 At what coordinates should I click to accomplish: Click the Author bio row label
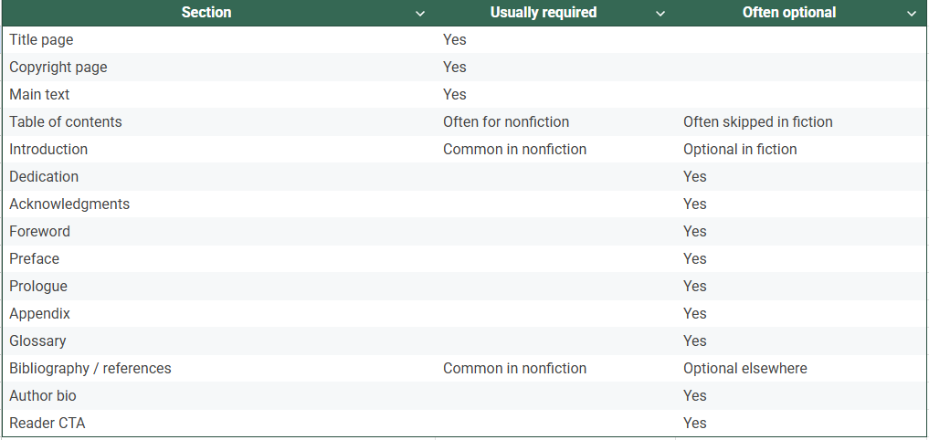(x=43, y=396)
